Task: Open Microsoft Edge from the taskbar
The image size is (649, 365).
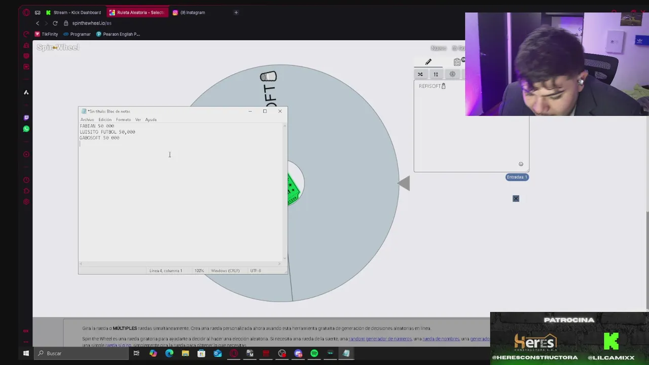Action: click(169, 353)
